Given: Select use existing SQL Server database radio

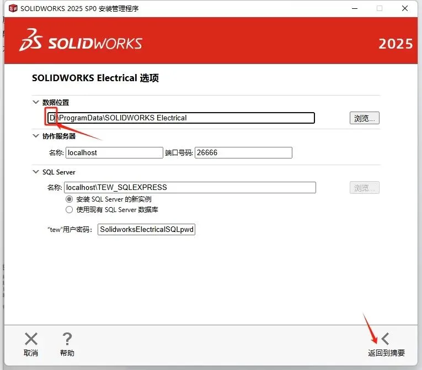Looking at the screenshot, I should (69, 210).
